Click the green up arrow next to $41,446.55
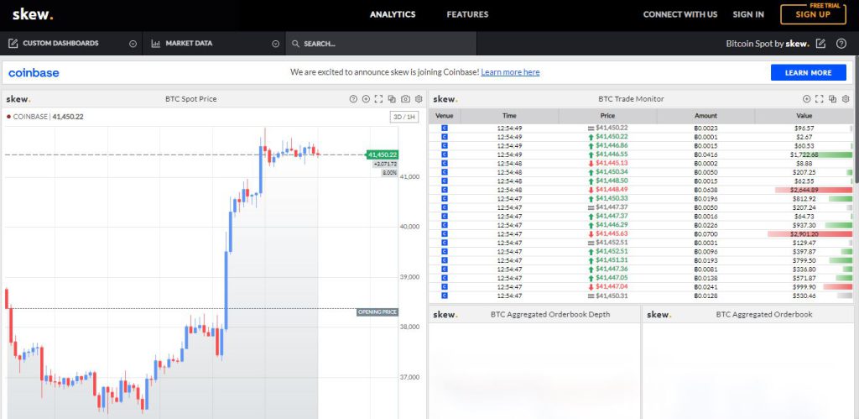The height and width of the screenshot is (419, 859). (x=591, y=155)
